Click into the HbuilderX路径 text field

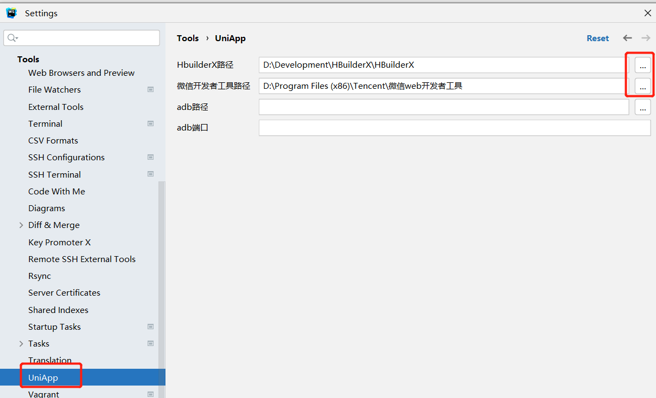tap(443, 65)
